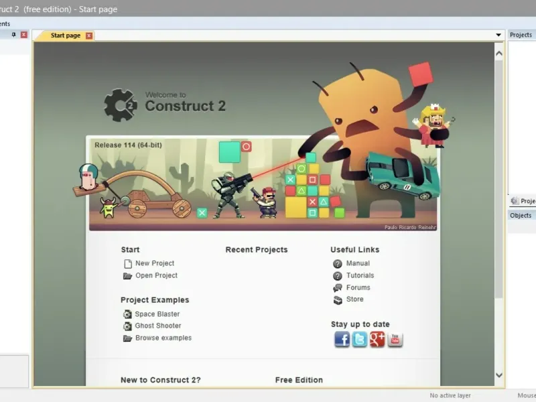Click the scroll up arrow of start page
536x402 pixels.
click(x=499, y=54)
